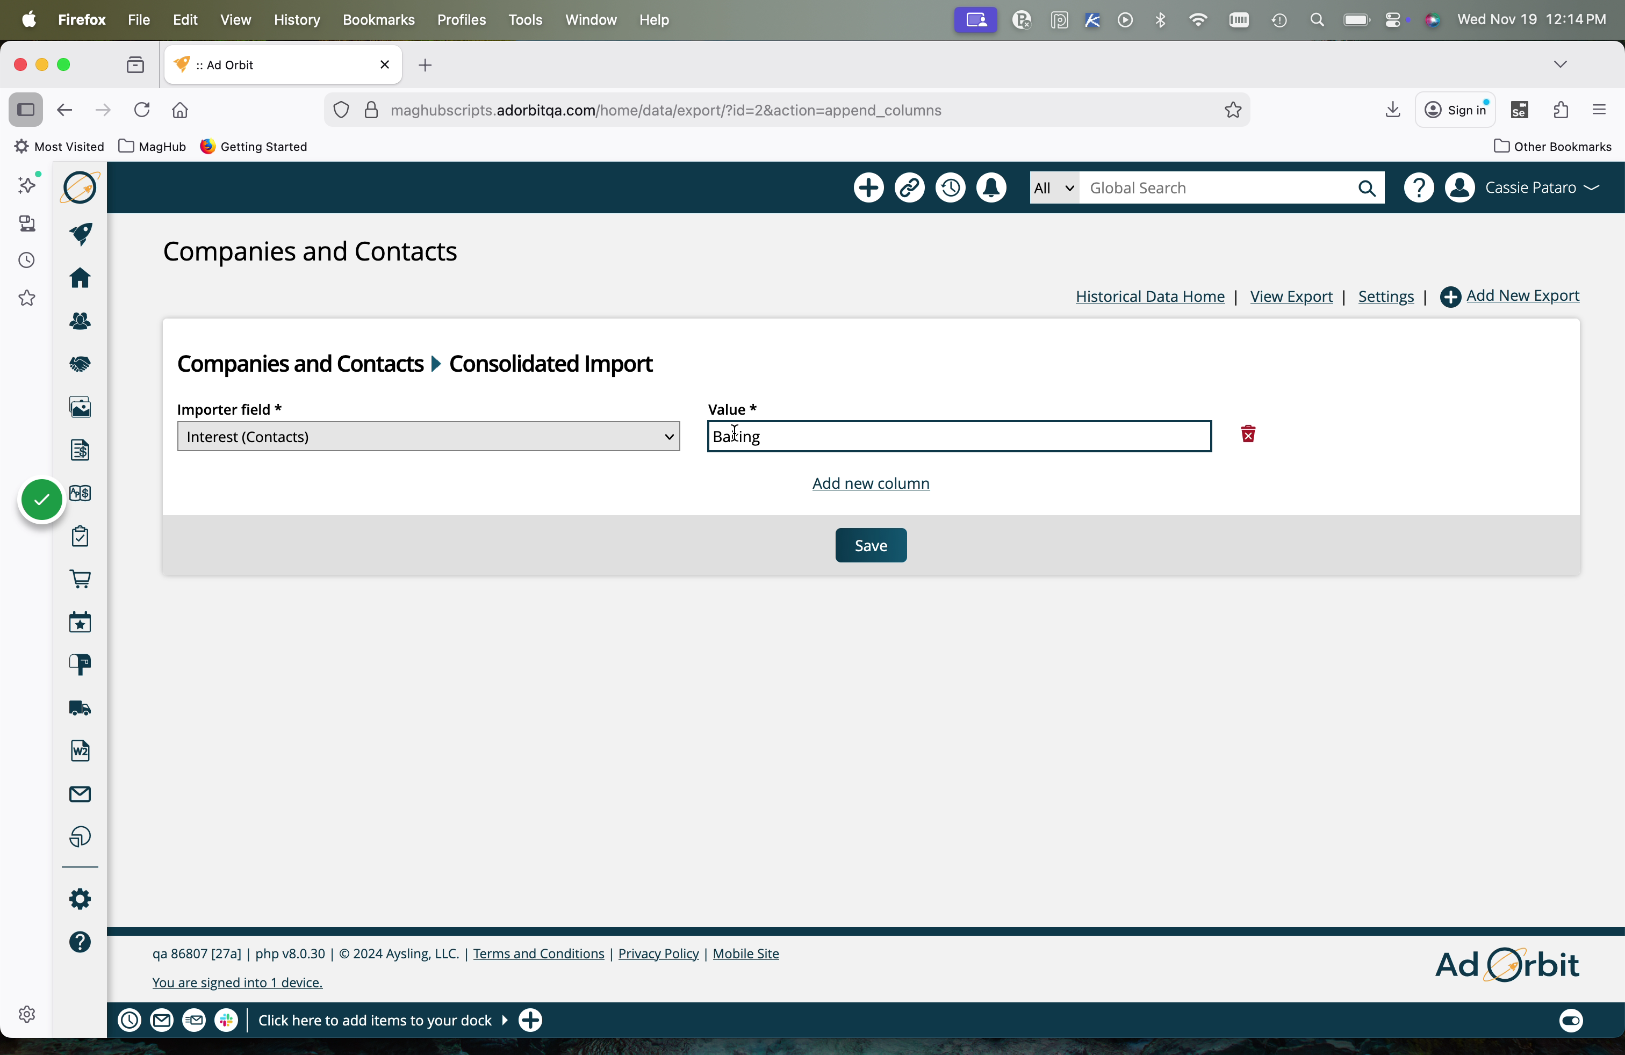Open the quick links chain icon
This screenshot has height=1055, width=1625.
[x=909, y=187]
